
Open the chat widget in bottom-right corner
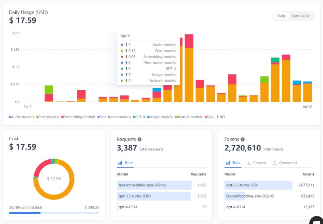(x=316, y=220)
